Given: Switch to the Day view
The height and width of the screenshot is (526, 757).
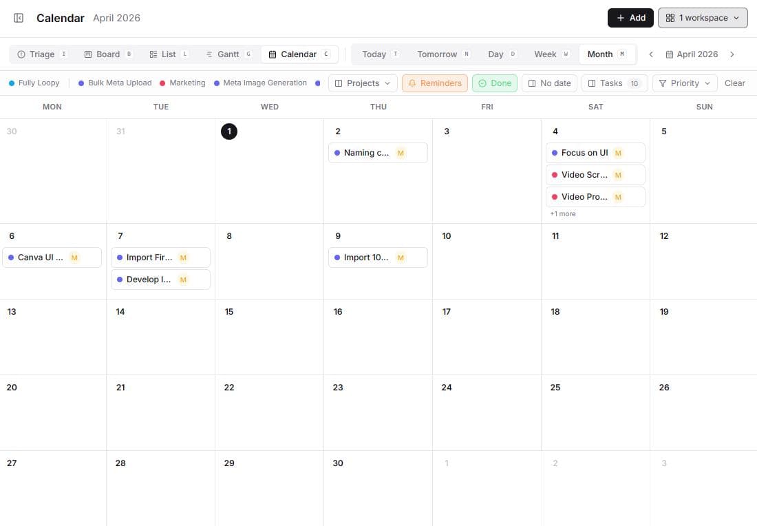Looking at the screenshot, I should click(495, 54).
